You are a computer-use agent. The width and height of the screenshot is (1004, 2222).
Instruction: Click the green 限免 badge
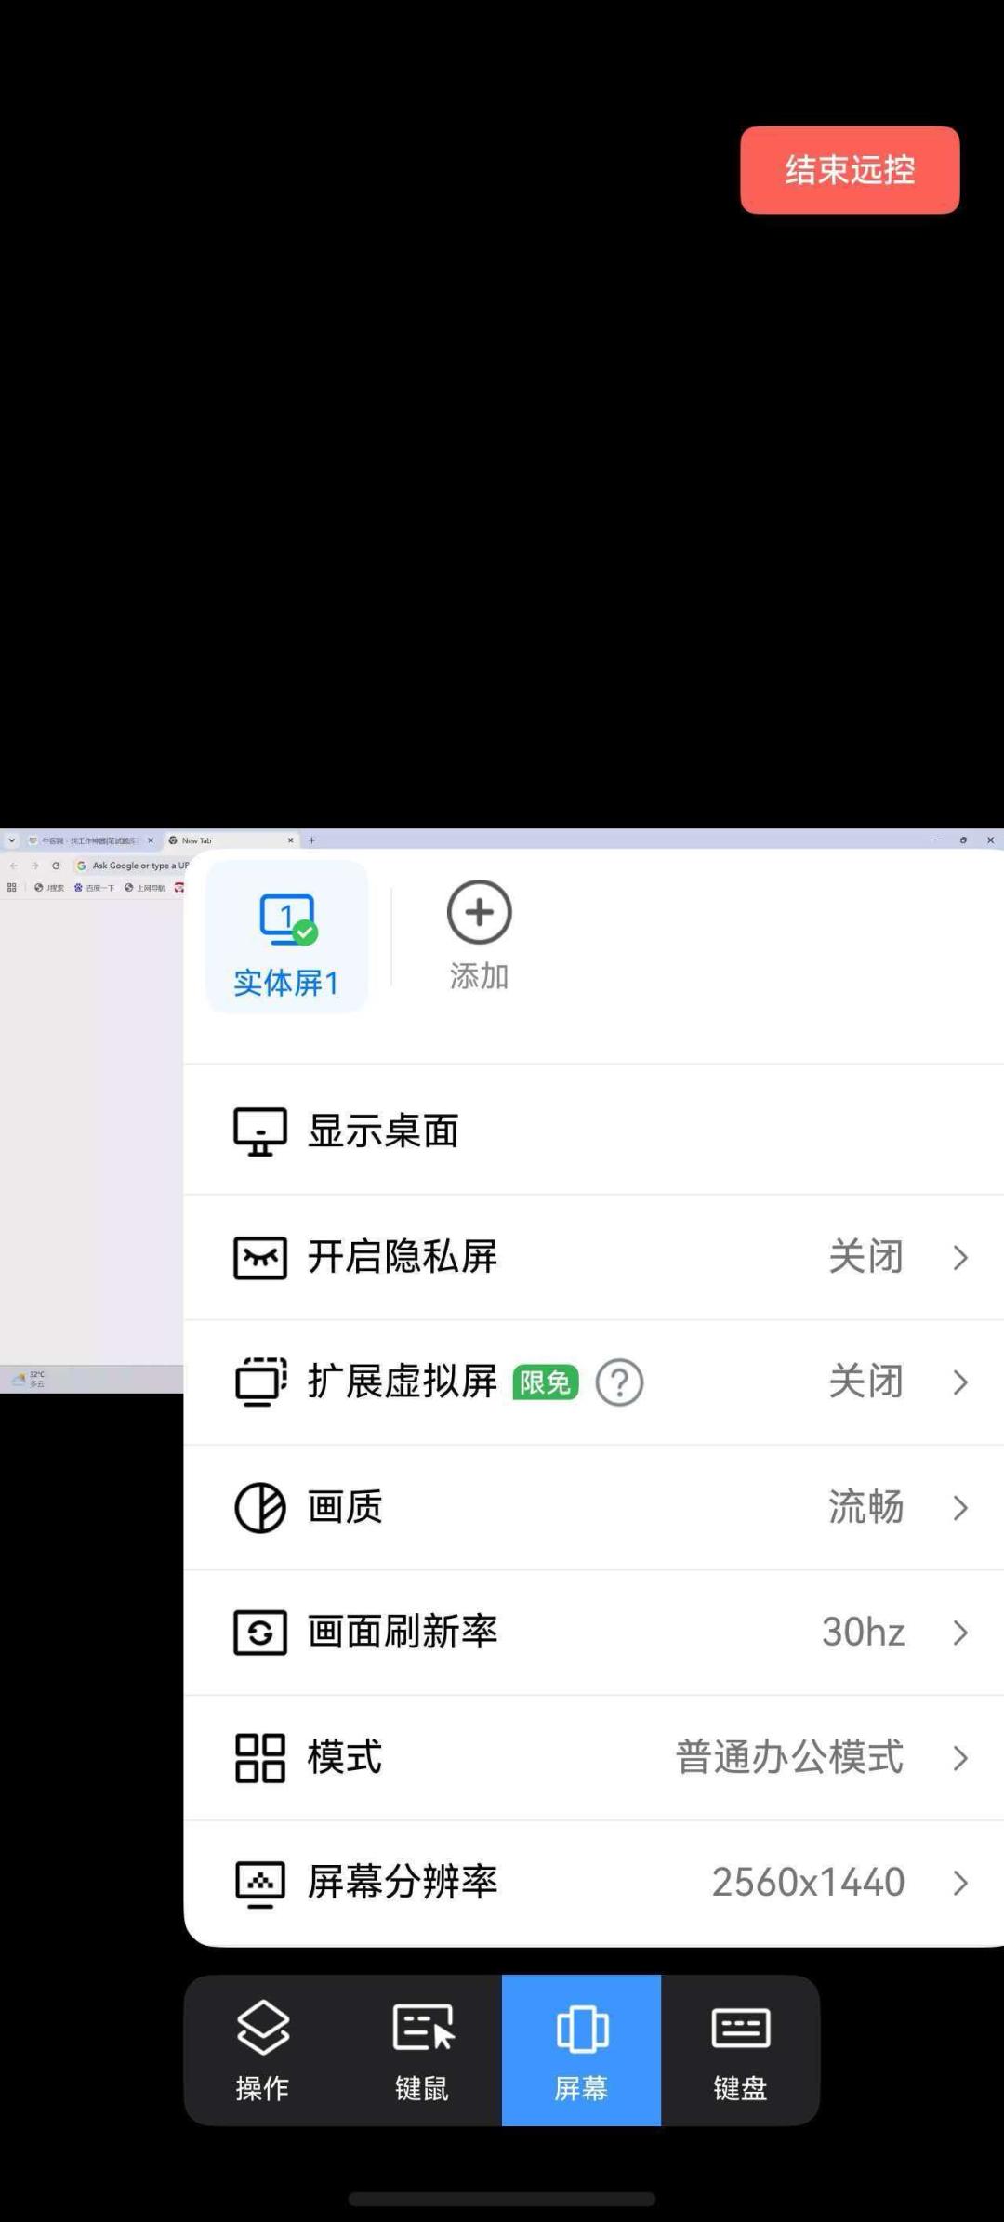546,1382
